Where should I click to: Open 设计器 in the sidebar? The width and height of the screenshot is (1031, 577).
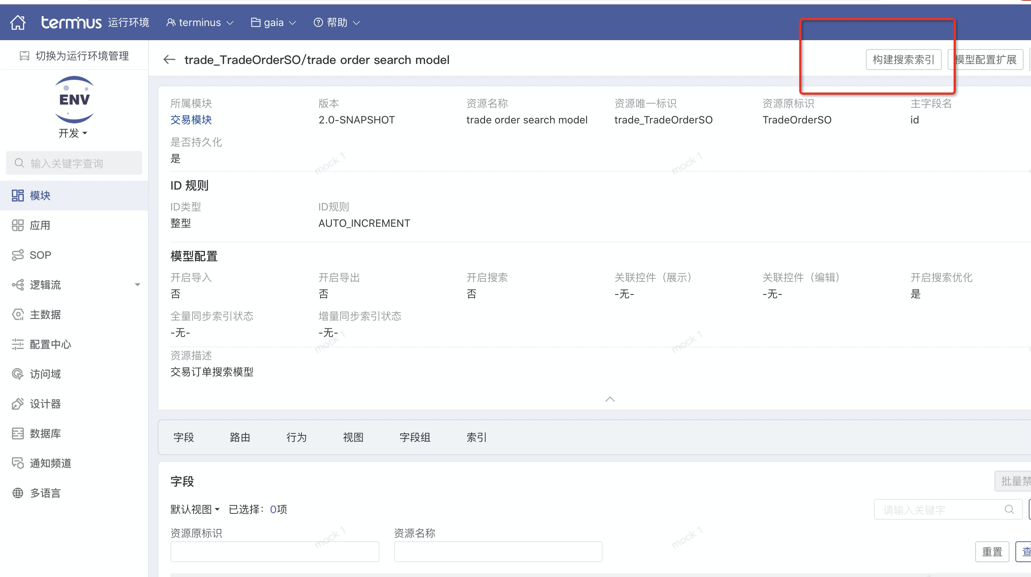(74, 404)
